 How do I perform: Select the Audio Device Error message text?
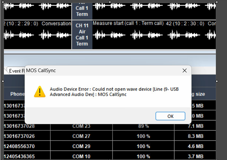coord(114,92)
